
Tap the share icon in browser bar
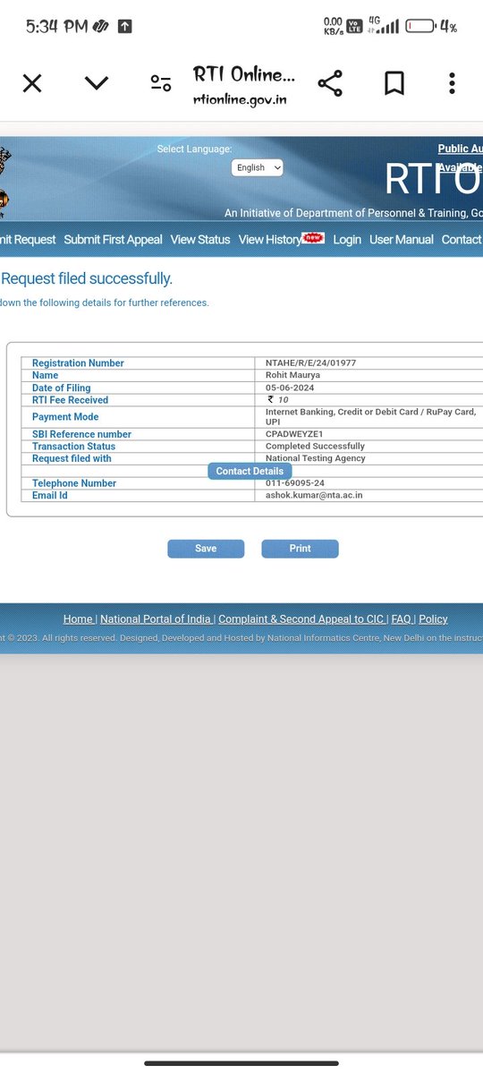pyautogui.click(x=330, y=83)
